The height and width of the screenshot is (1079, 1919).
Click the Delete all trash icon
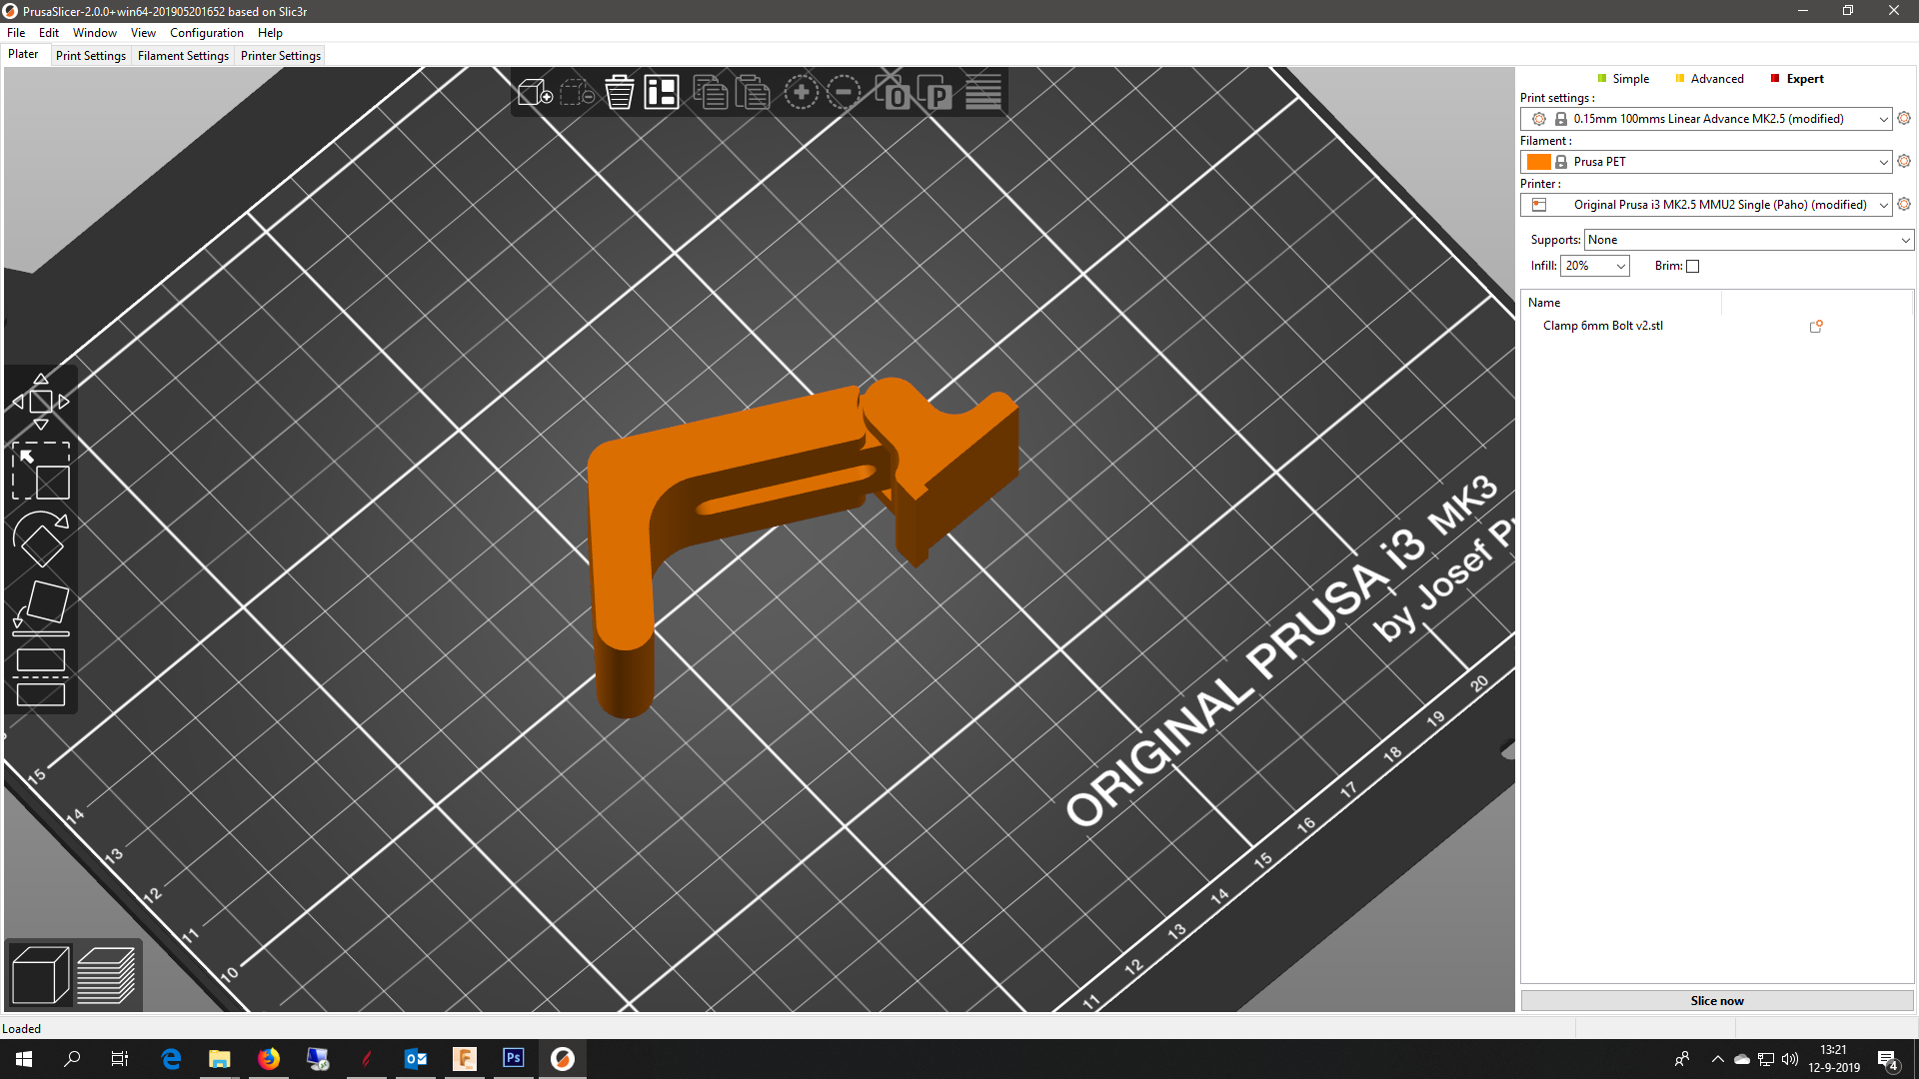pos(619,93)
